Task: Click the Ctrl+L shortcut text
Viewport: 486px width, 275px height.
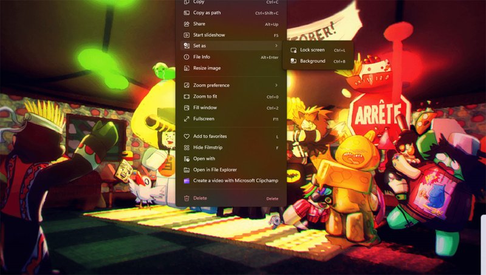Action: pyautogui.click(x=340, y=50)
